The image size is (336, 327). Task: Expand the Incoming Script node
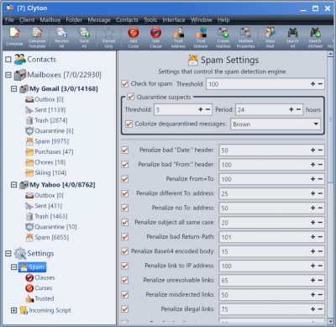(13, 310)
